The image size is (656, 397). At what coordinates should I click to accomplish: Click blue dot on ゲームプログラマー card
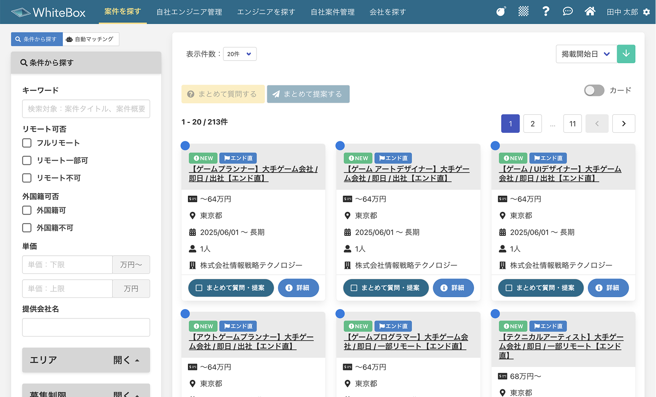pos(340,314)
